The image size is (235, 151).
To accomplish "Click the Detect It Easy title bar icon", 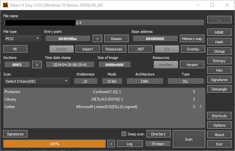I will [x=6, y=5].
